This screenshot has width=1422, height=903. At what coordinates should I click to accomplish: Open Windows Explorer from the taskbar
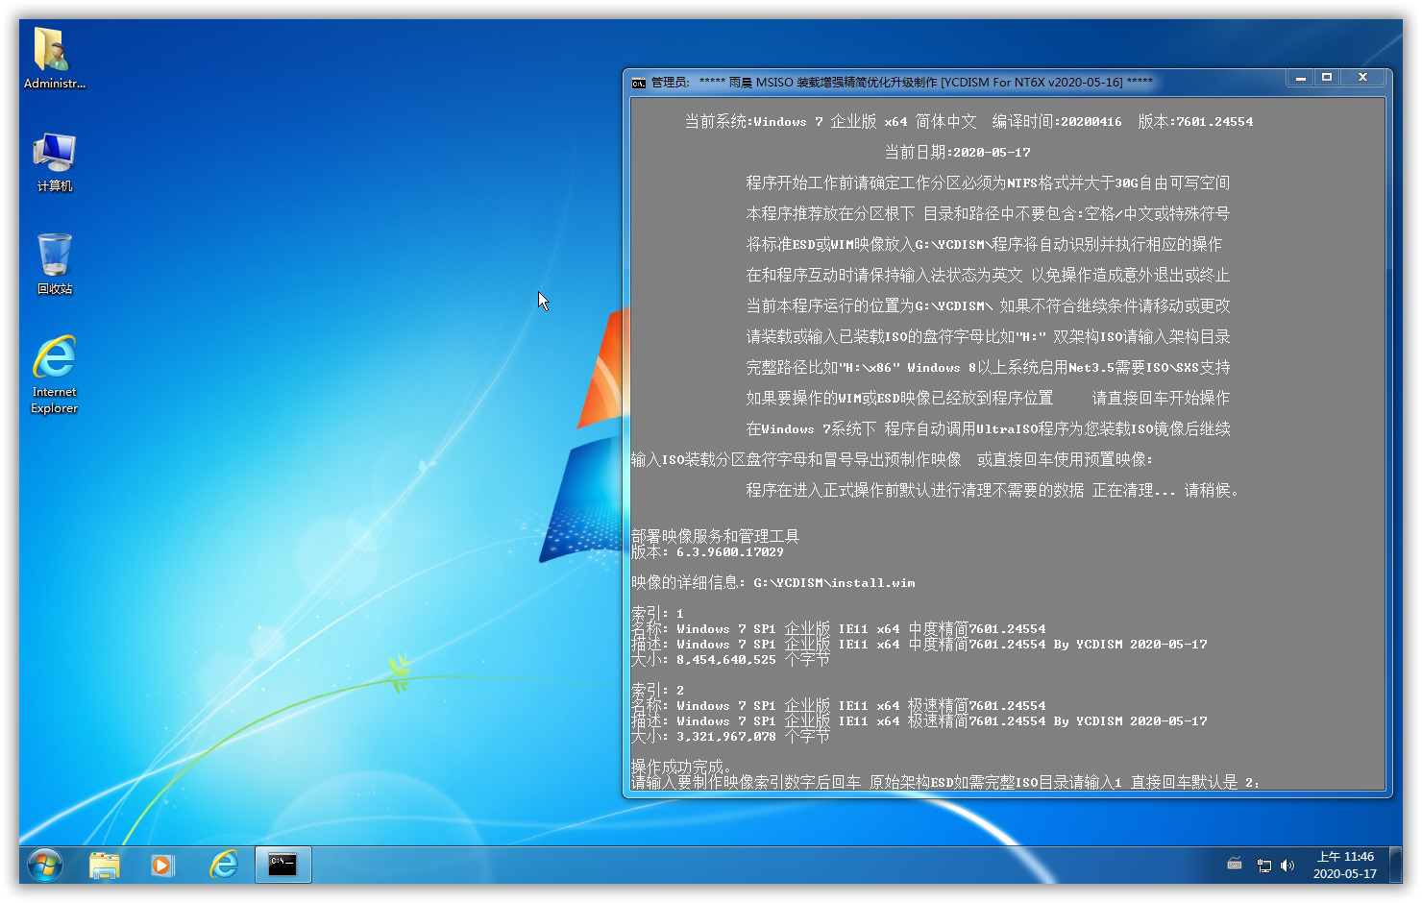(x=104, y=865)
